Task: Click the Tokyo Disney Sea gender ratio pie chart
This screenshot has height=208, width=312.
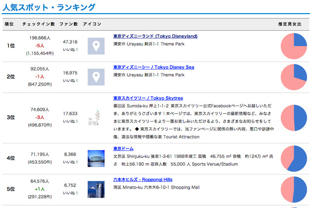Action: tap(293, 77)
